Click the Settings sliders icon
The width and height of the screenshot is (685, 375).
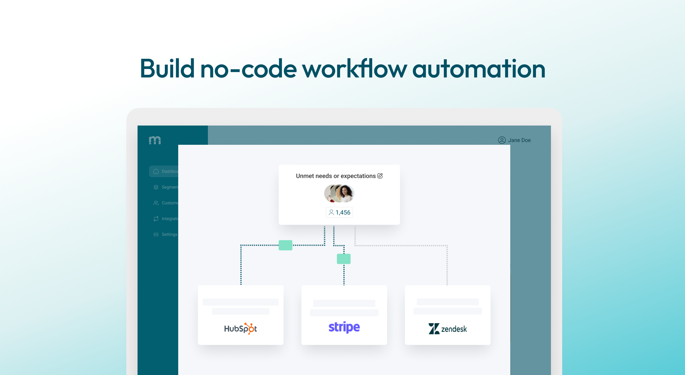[x=156, y=235]
